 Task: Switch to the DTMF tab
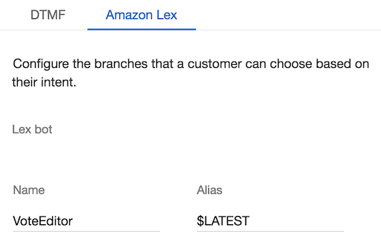(48, 15)
